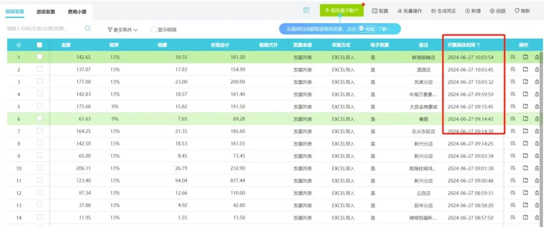Check the checkbox for row 5
Image resolution: width=544 pixels, height=227 pixels.
(40, 106)
